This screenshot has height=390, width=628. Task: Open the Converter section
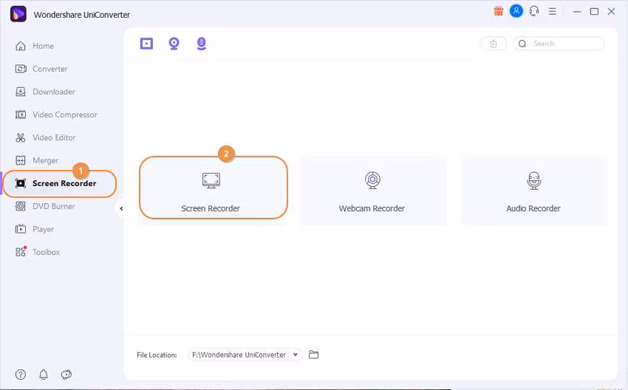tap(41, 69)
